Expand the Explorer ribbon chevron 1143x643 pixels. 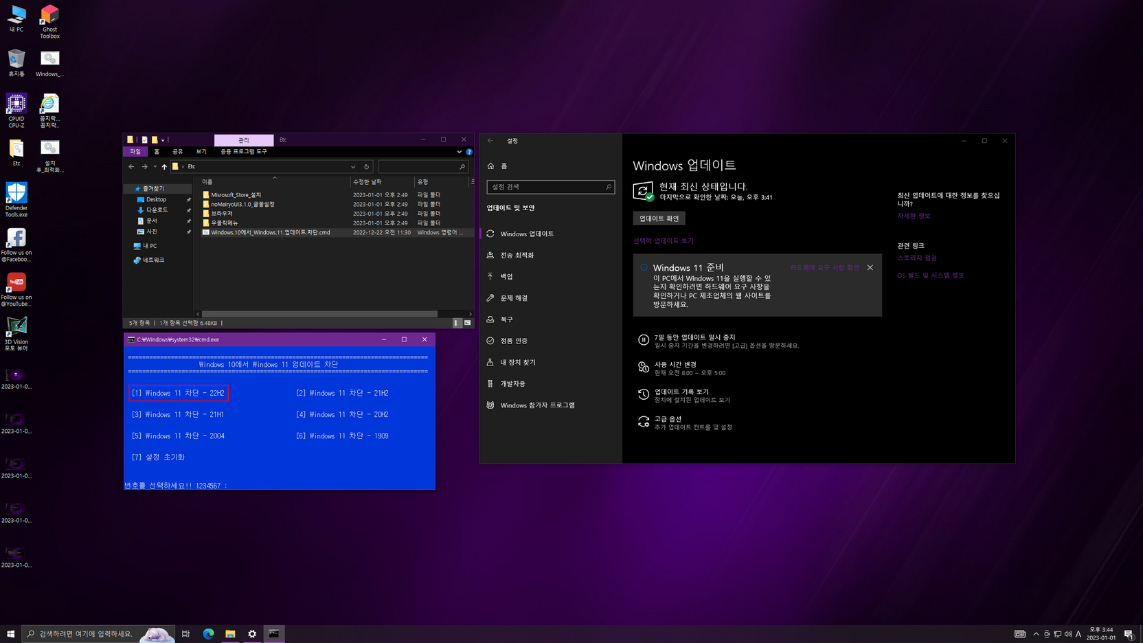(459, 152)
